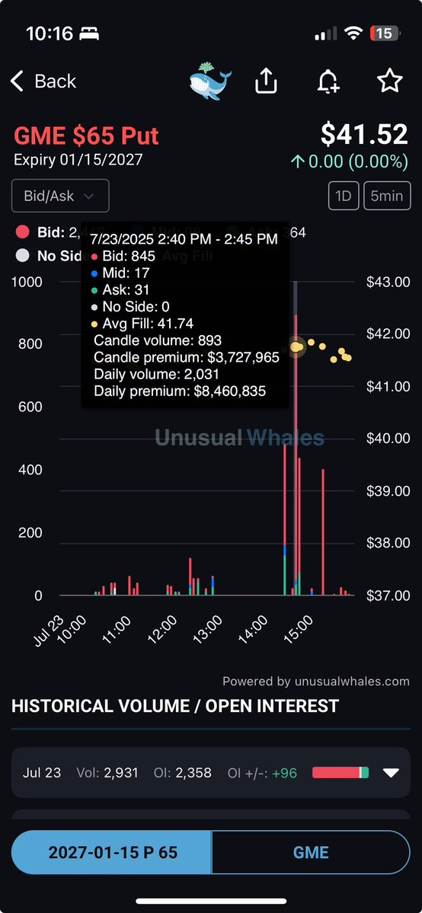
Task: Toggle the Bid series in the legend
Action: (48, 233)
